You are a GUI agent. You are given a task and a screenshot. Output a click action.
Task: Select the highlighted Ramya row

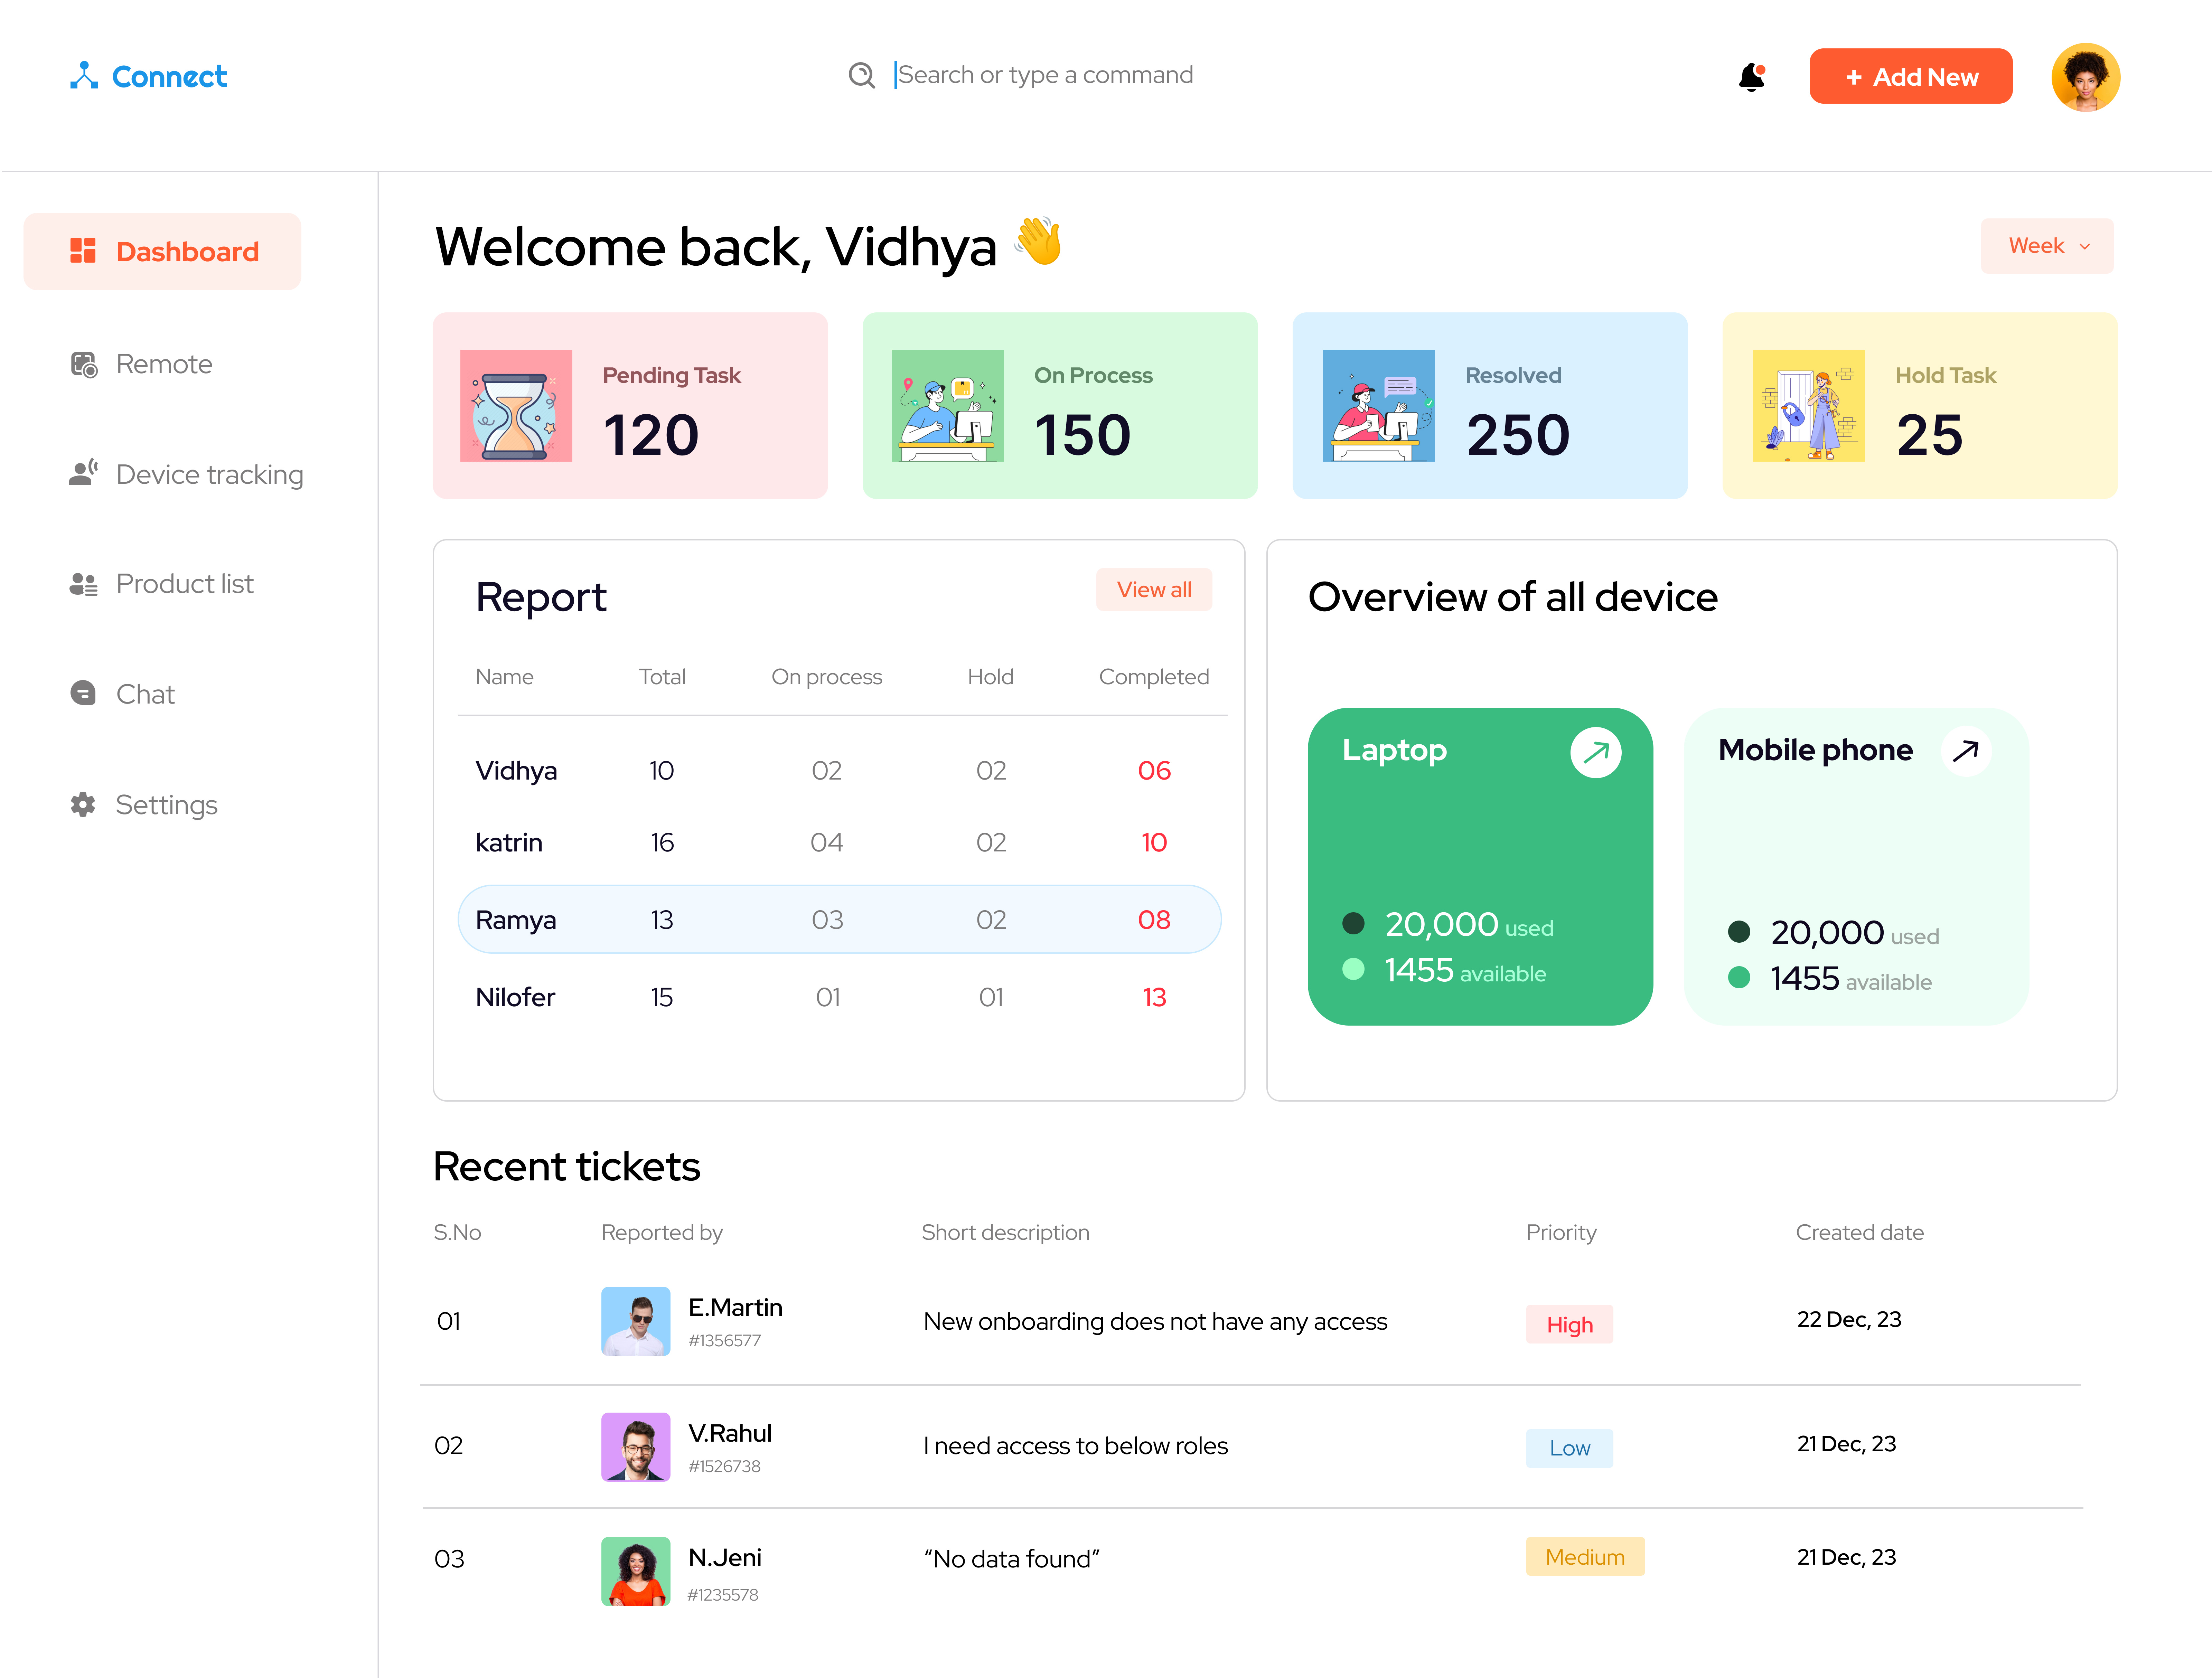pyautogui.click(x=840, y=919)
